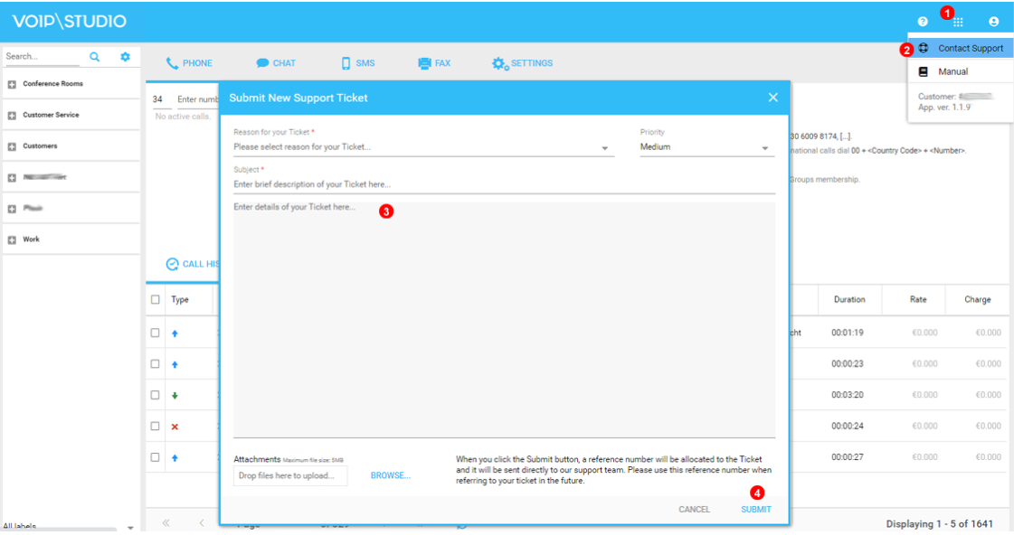This screenshot has width=1014, height=535.
Task: Check the first call record's checkbox
Action: click(x=155, y=332)
